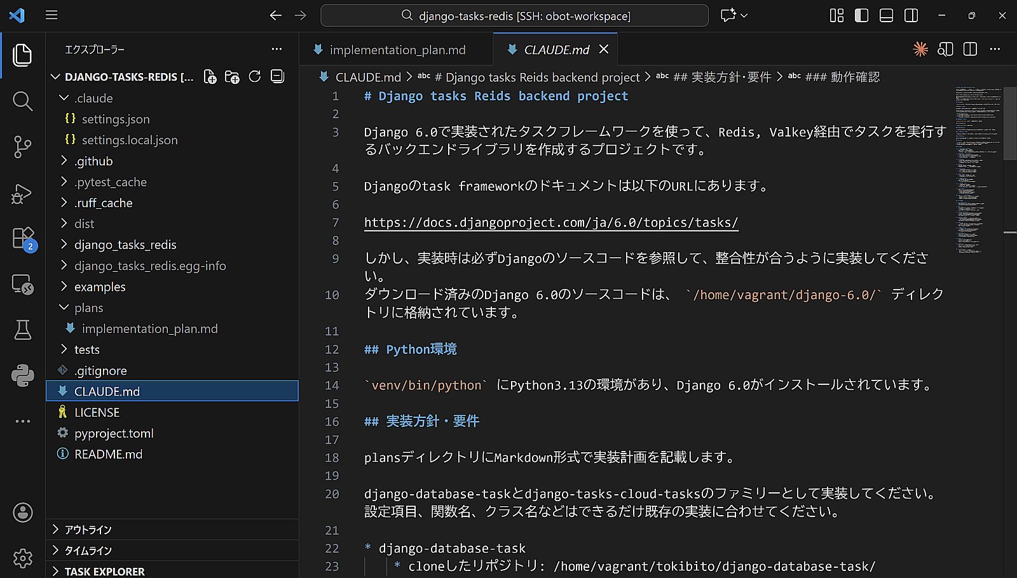Image resolution: width=1017 pixels, height=578 pixels.
Task: Toggle the bottom panel
Action: (886, 15)
